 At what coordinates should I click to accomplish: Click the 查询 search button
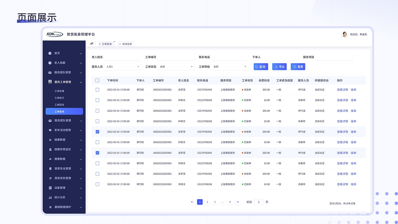coord(261,67)
